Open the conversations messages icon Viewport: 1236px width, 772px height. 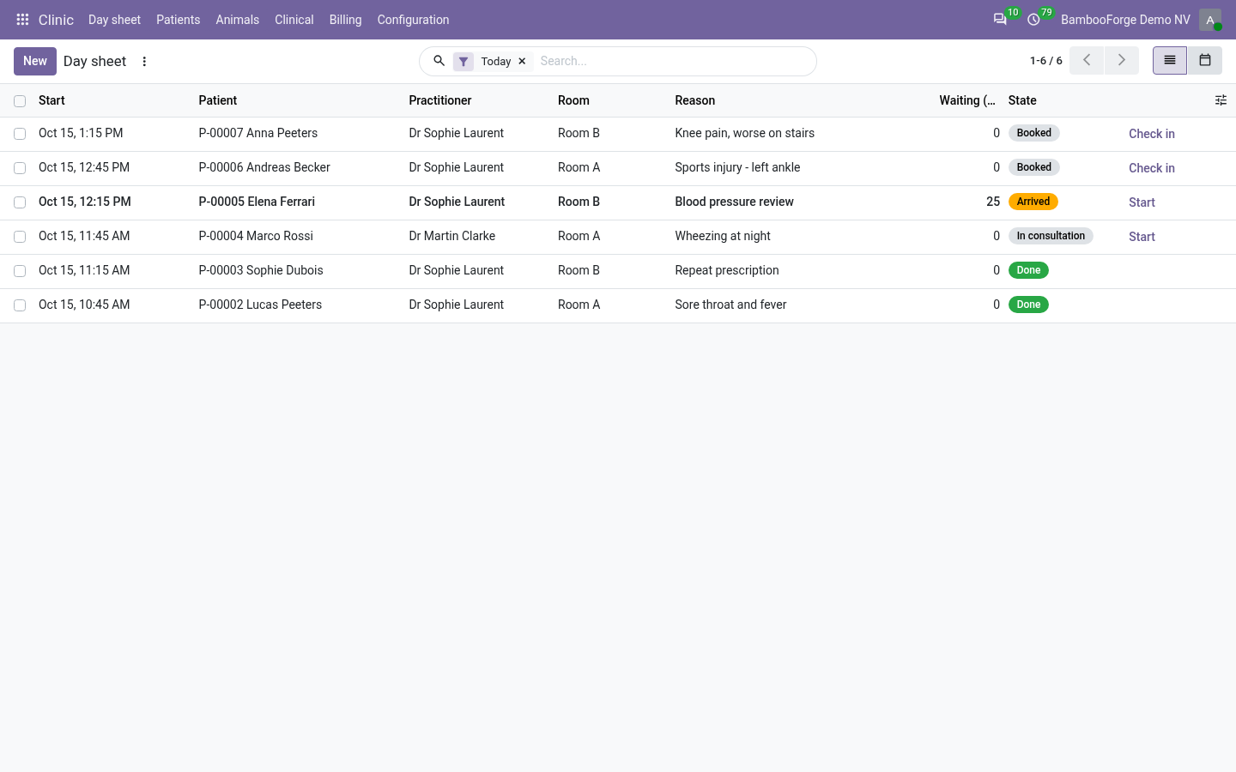coord(1000,19)
